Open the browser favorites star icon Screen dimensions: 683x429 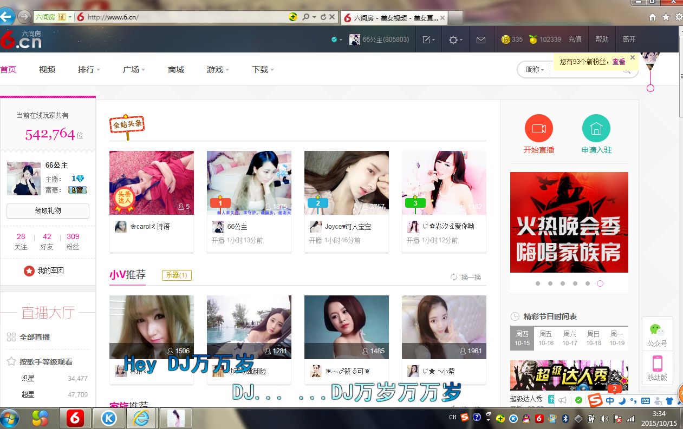click(x=666, y=17)
